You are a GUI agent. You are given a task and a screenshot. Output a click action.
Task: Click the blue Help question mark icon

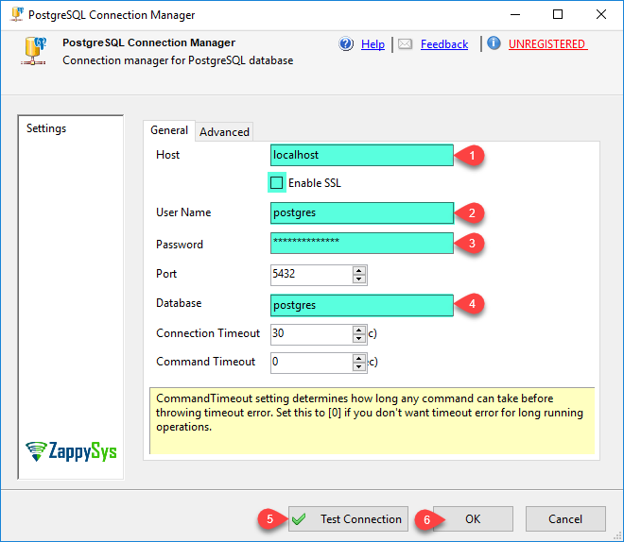[x=346, y=43]
